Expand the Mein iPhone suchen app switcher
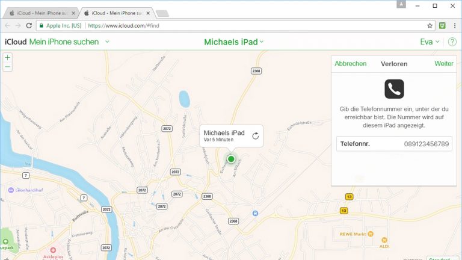Image resolution: width=462 pixels, height=260 pixels. coord(107,42)
